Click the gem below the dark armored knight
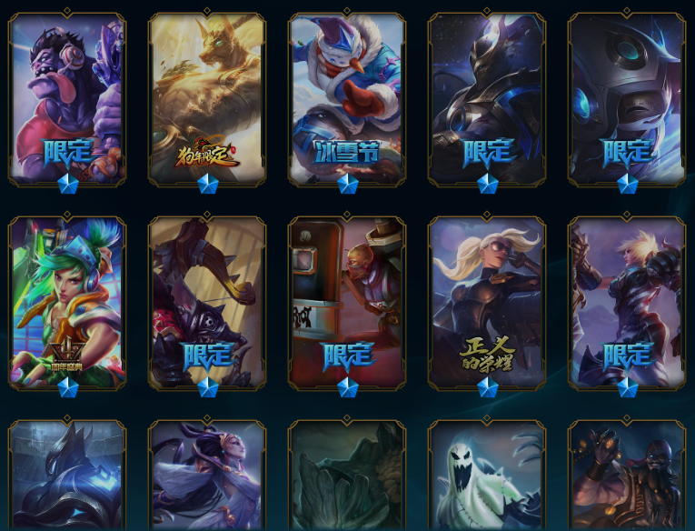This screenshot has height=531, width=695. coord(488,184)
